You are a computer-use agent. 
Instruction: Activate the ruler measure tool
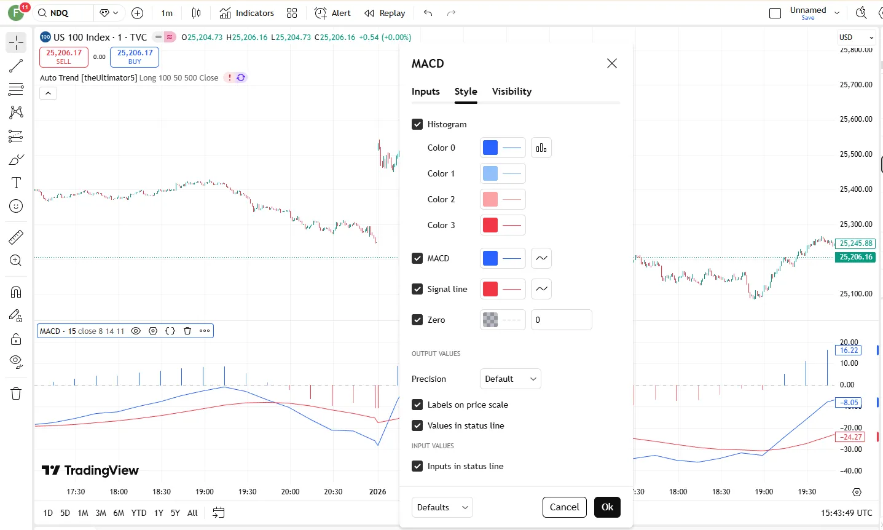pyautogui.click(x=16, y=237)
